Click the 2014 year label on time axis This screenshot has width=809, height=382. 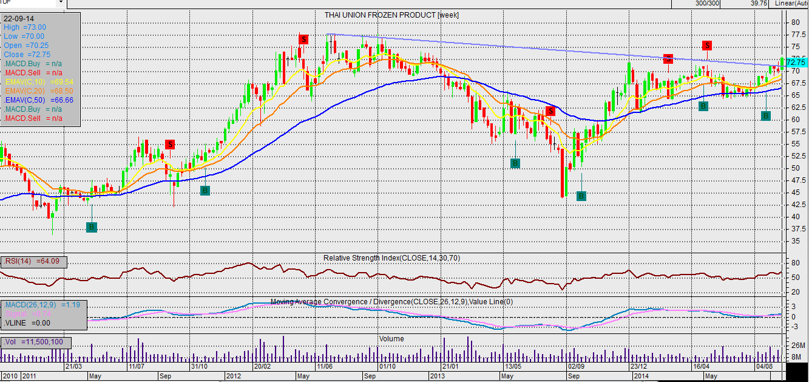coord(641,377)
